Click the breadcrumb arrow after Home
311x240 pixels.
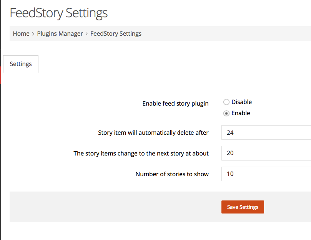point(33,34)
